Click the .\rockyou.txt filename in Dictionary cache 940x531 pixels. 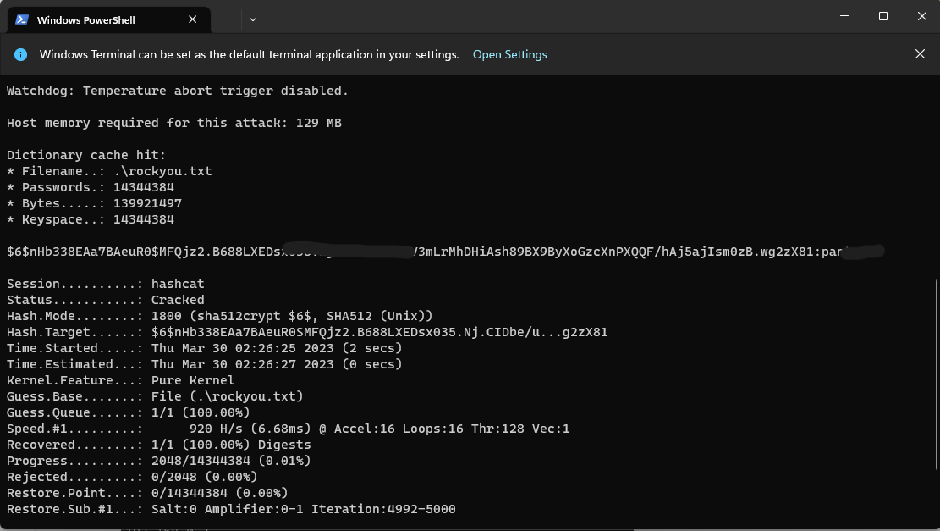click(162, 171)
